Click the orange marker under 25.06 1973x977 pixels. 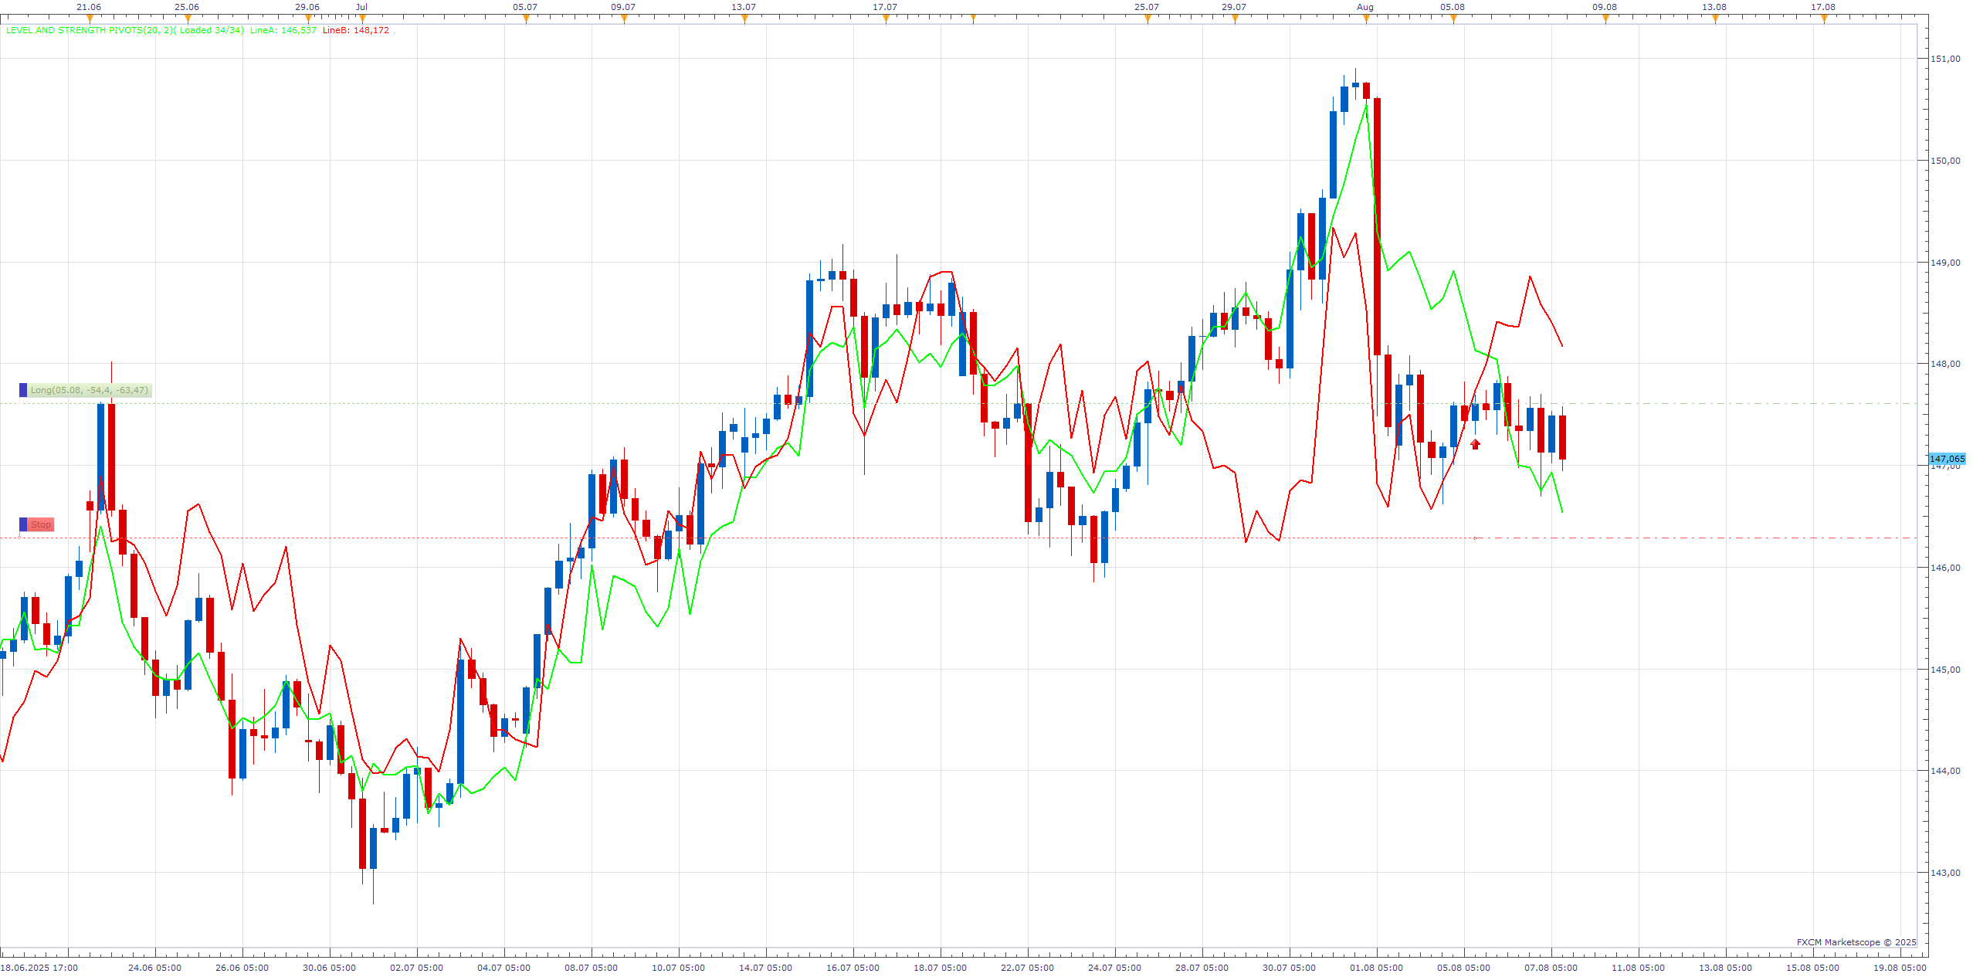coord(188,19)
